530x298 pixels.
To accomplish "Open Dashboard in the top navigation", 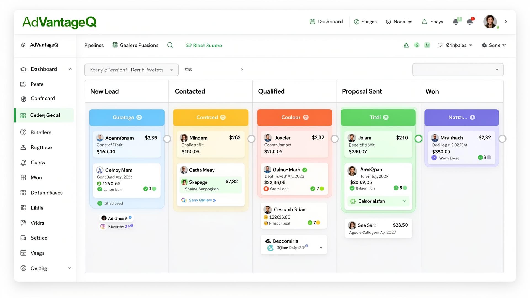I will point(326,22).
